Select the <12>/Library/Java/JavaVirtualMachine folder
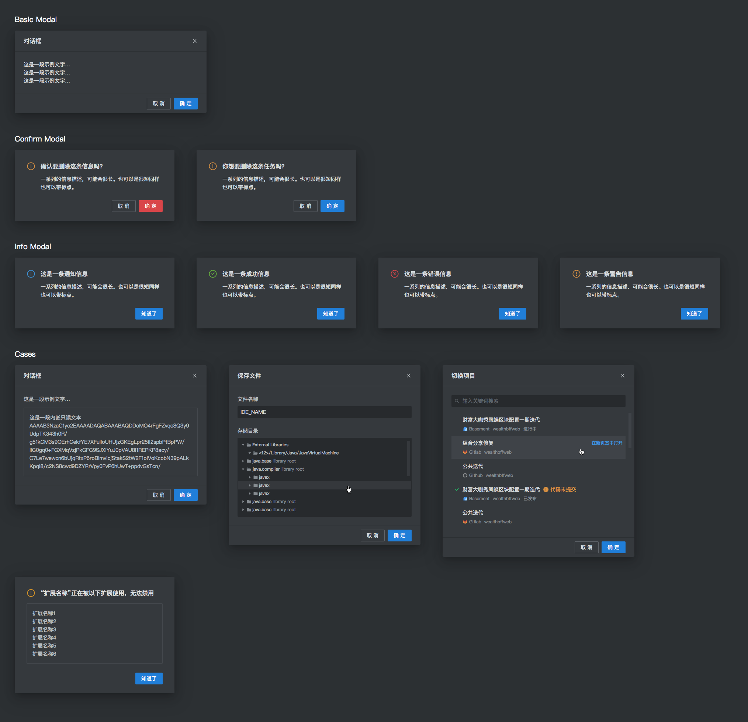The width and height of the screenshot is (748, 722). pyautogui.click(x=298, y=453)
